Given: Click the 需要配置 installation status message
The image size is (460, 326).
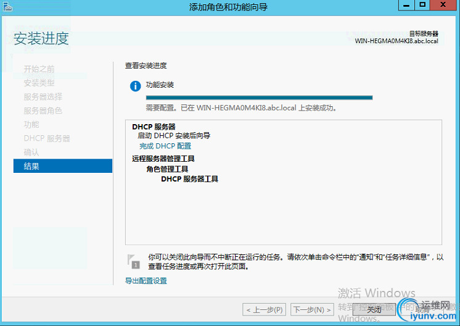Looking at the screenshot, I should click(241, 108).
